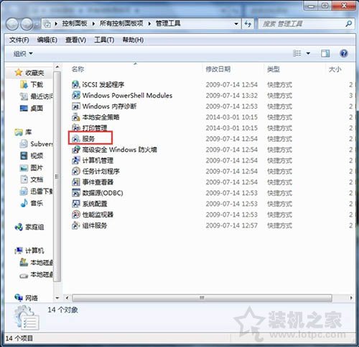
Task: Click the forward navigation arrow
Action: pos(27,24)
